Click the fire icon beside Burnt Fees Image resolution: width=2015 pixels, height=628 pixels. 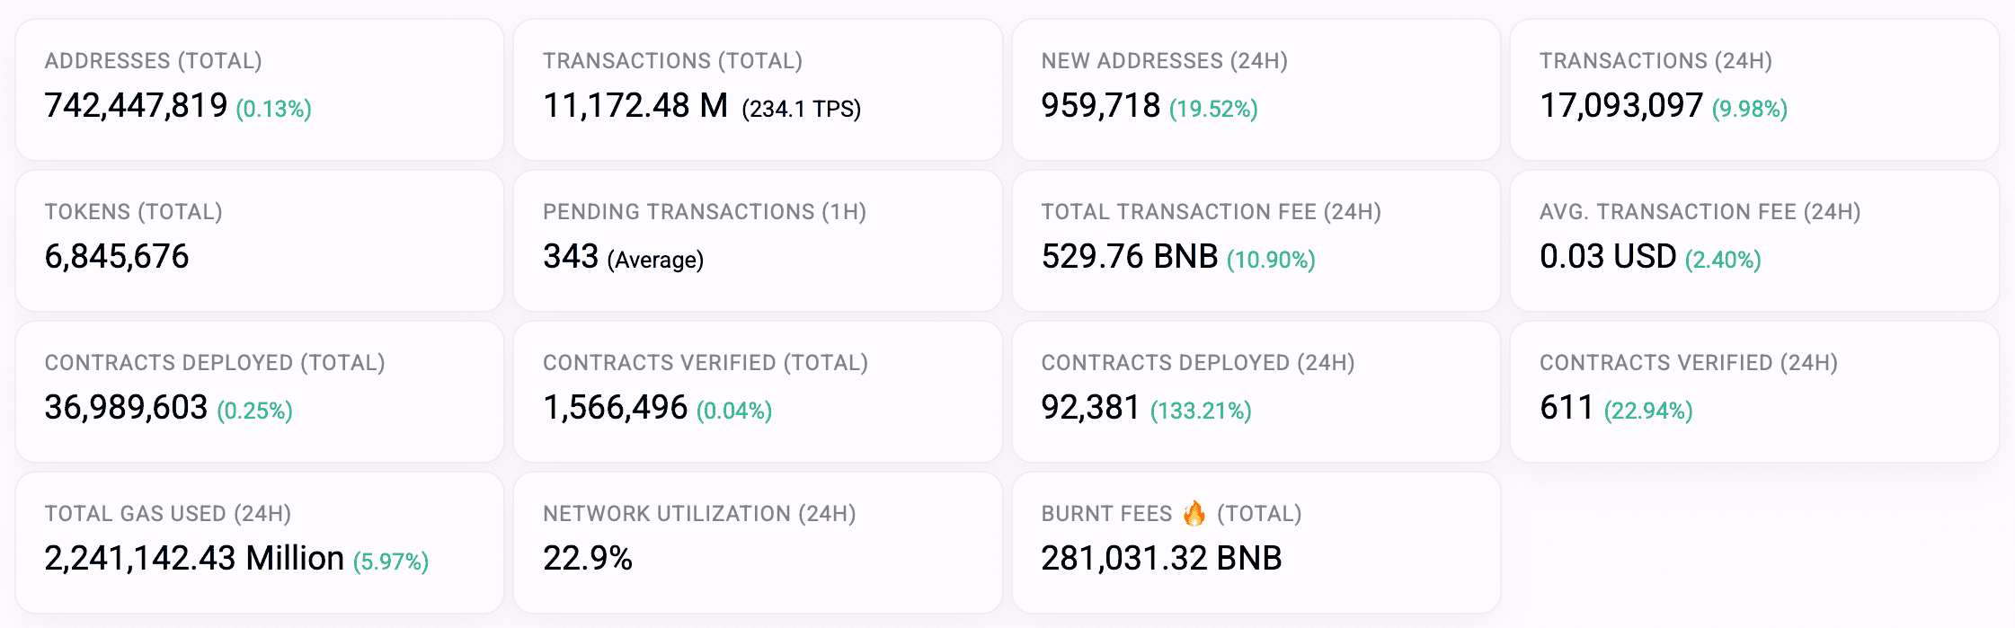pyautogui.click(x=1194, y=513)
